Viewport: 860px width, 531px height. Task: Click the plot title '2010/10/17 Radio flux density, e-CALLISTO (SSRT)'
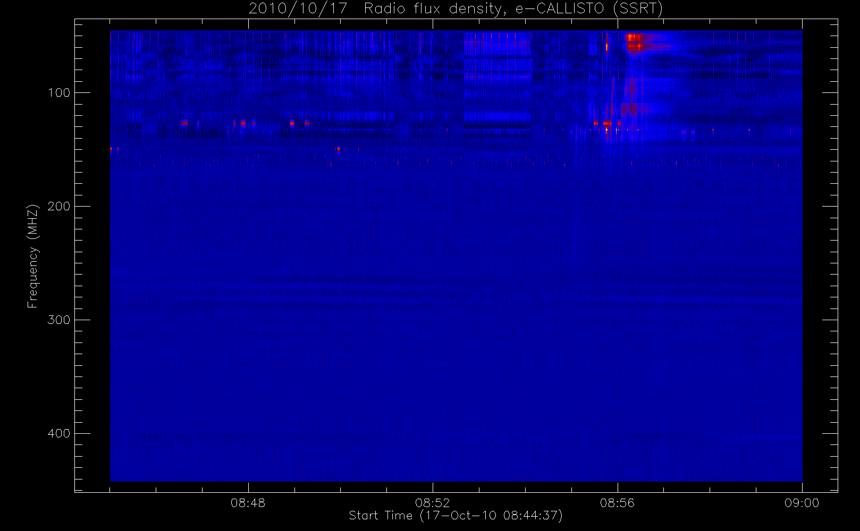pyautogui.click(x=456, y=8)
